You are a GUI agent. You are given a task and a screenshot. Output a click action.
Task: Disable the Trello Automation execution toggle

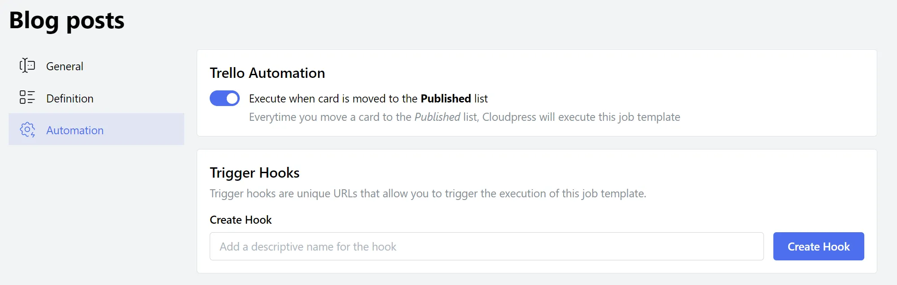tap(224, 98)
